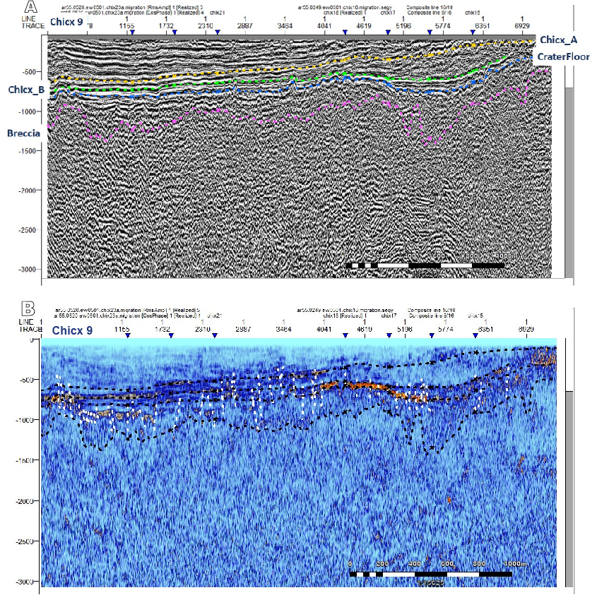
Task: Click the Chicx_B horizon label
Action: pos(26,90)
